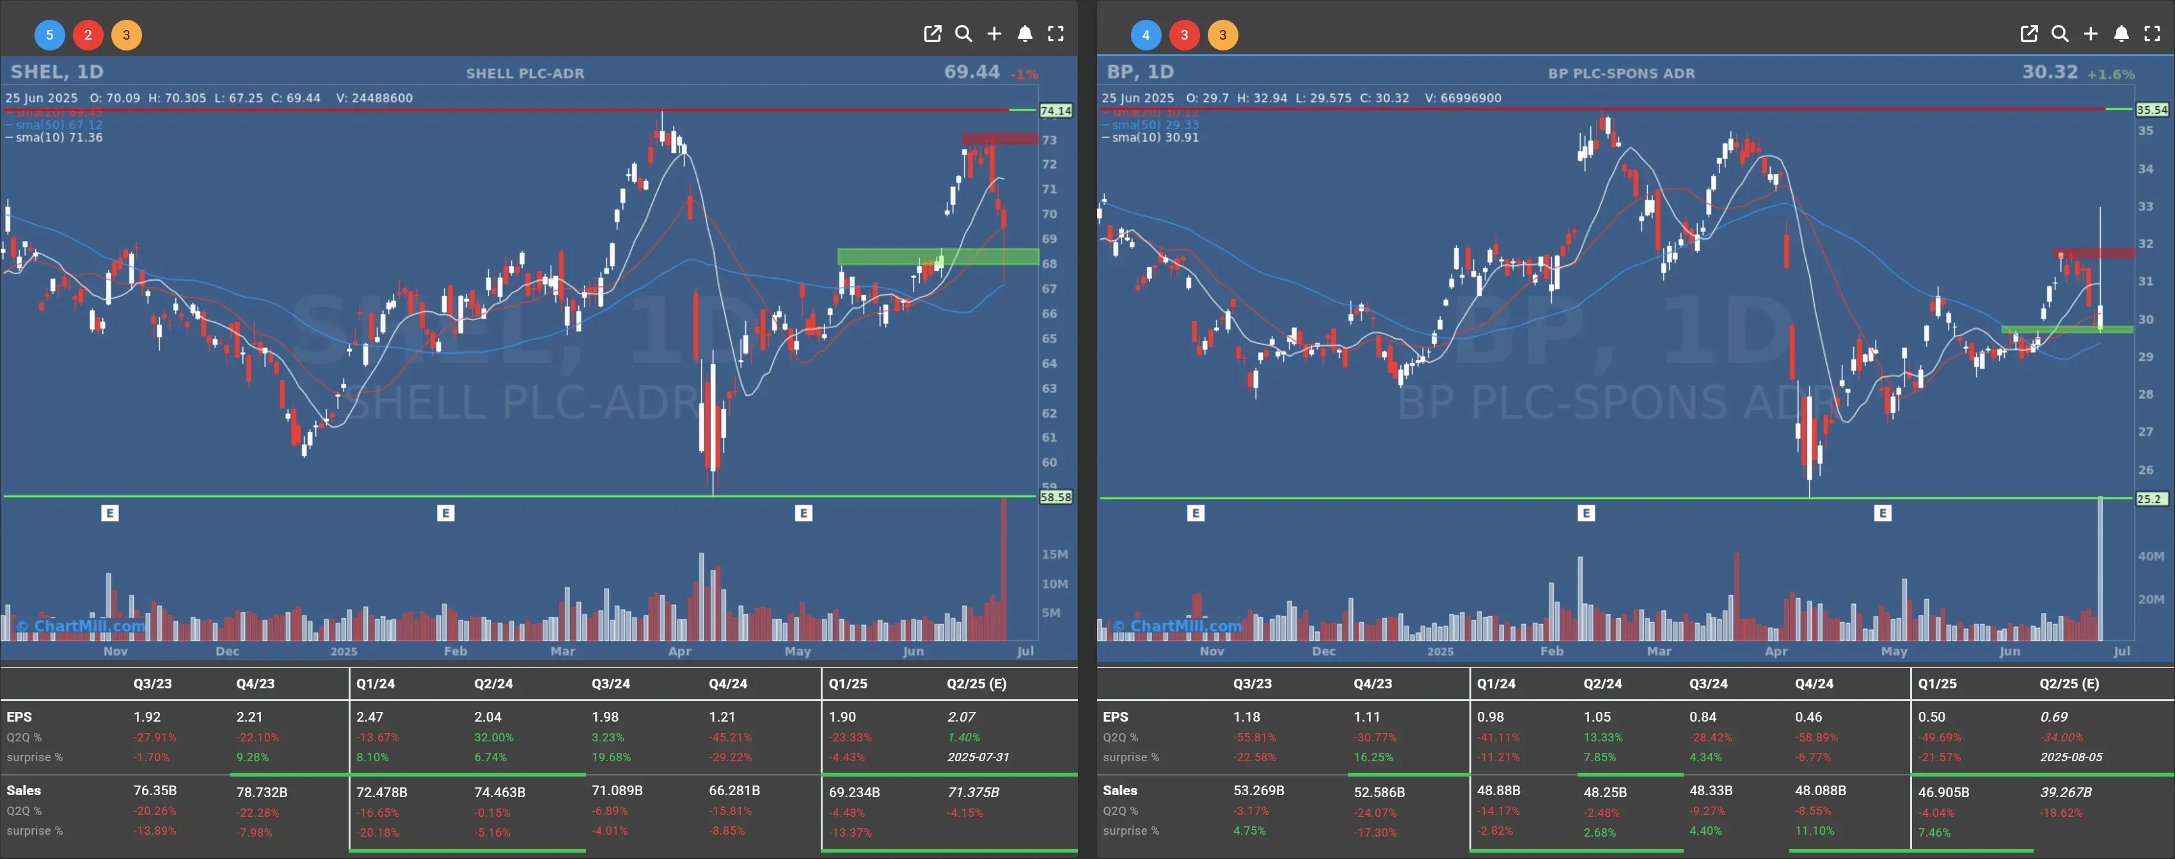Viewport: 2175px width, 859px height.
Task: Click the November earnings E marker on BP chart
Action: pos(1196,513)
